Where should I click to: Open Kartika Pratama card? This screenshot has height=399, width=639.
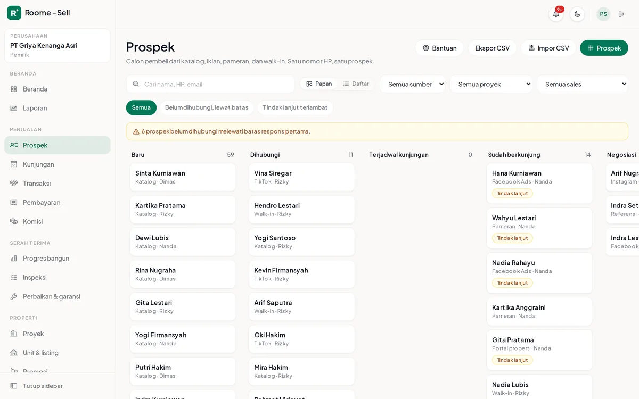[183, 210]
